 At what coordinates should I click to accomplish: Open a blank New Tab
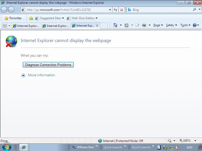(104, 26)
